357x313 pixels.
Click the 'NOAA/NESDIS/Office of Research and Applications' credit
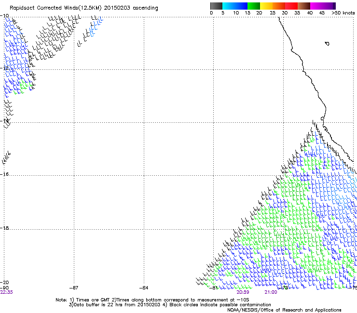(284, 310)
